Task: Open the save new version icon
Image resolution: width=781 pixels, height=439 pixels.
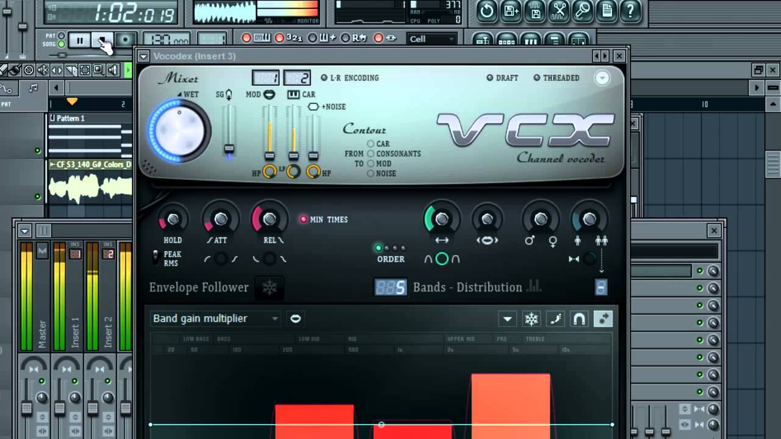Action: [x=511, y=11]
